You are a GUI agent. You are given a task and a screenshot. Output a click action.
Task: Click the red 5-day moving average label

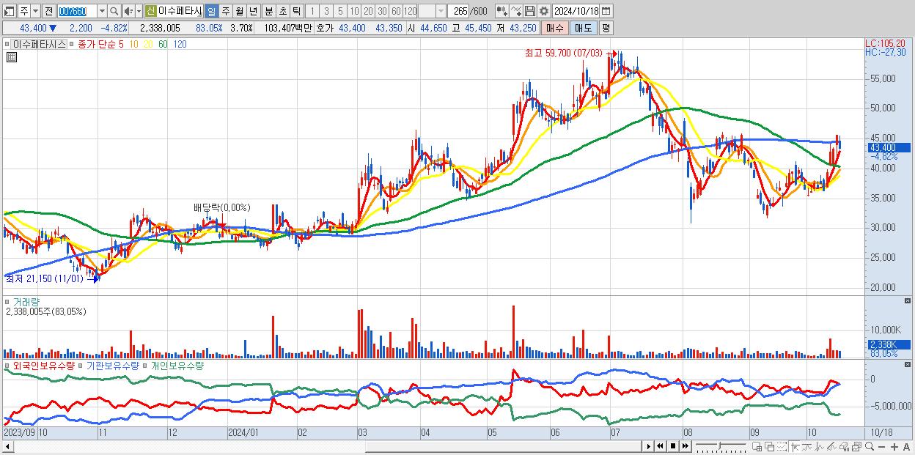point(120,44)
